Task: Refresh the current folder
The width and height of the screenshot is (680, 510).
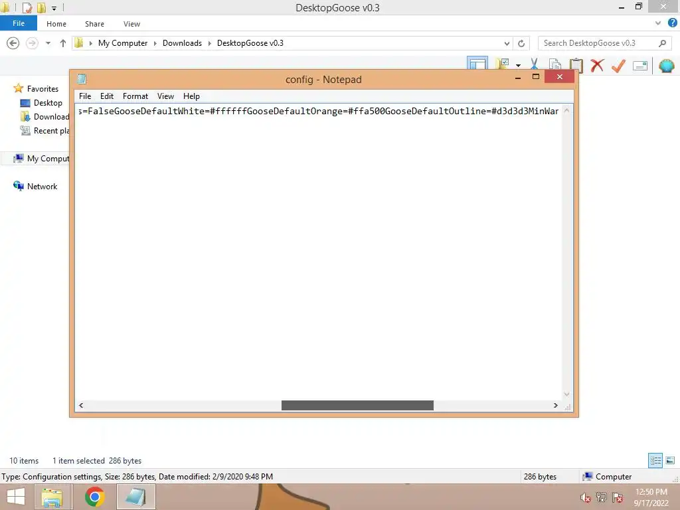Action: coord(521,43)
